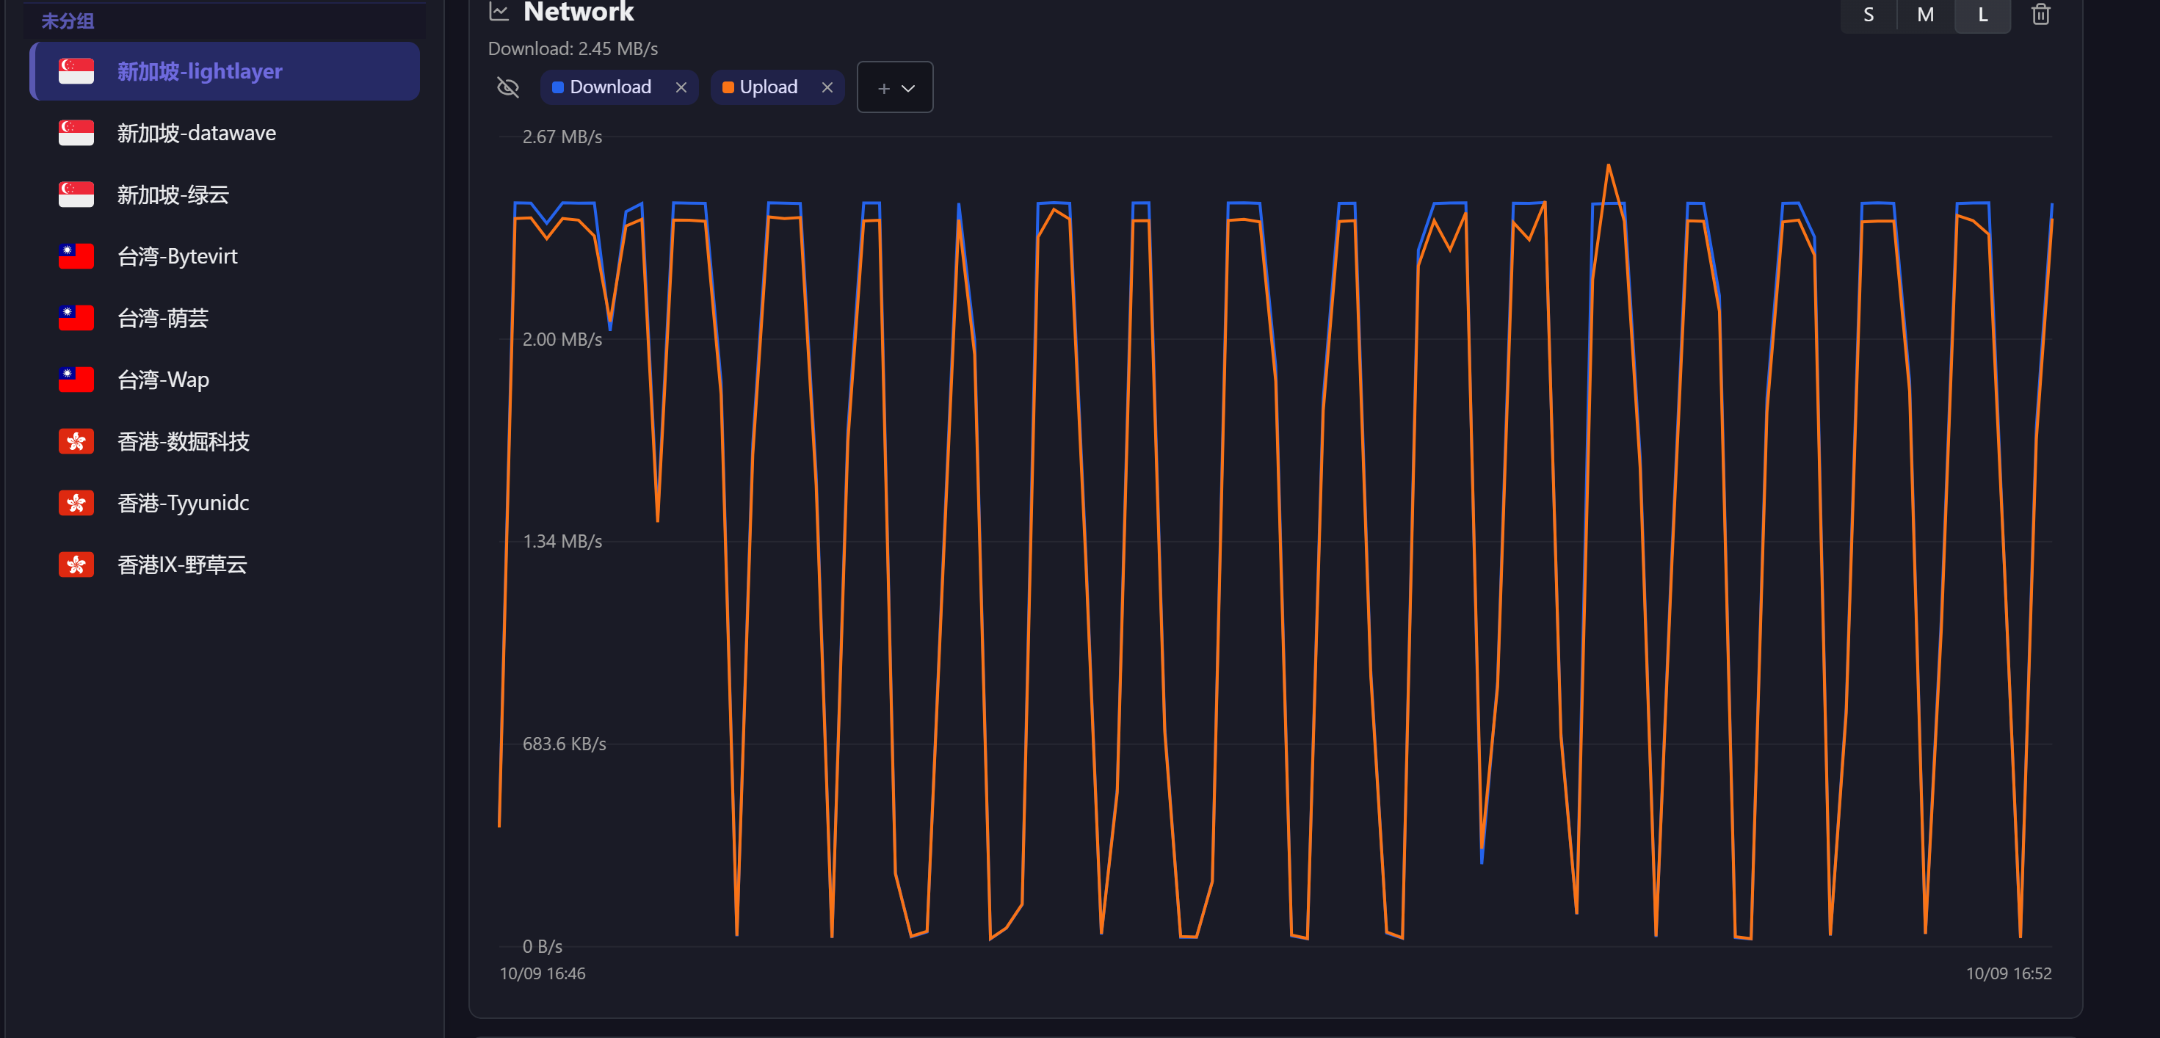Image resolution: width=2160 pixels, height=1038 pixels.
Task: Click the tallest orange upload spike peak
Action: click(x=1607, y=166)
